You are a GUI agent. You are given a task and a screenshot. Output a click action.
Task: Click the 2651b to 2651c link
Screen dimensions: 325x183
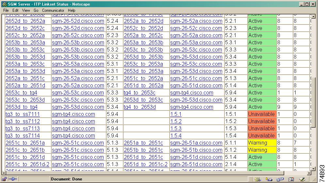143,150
